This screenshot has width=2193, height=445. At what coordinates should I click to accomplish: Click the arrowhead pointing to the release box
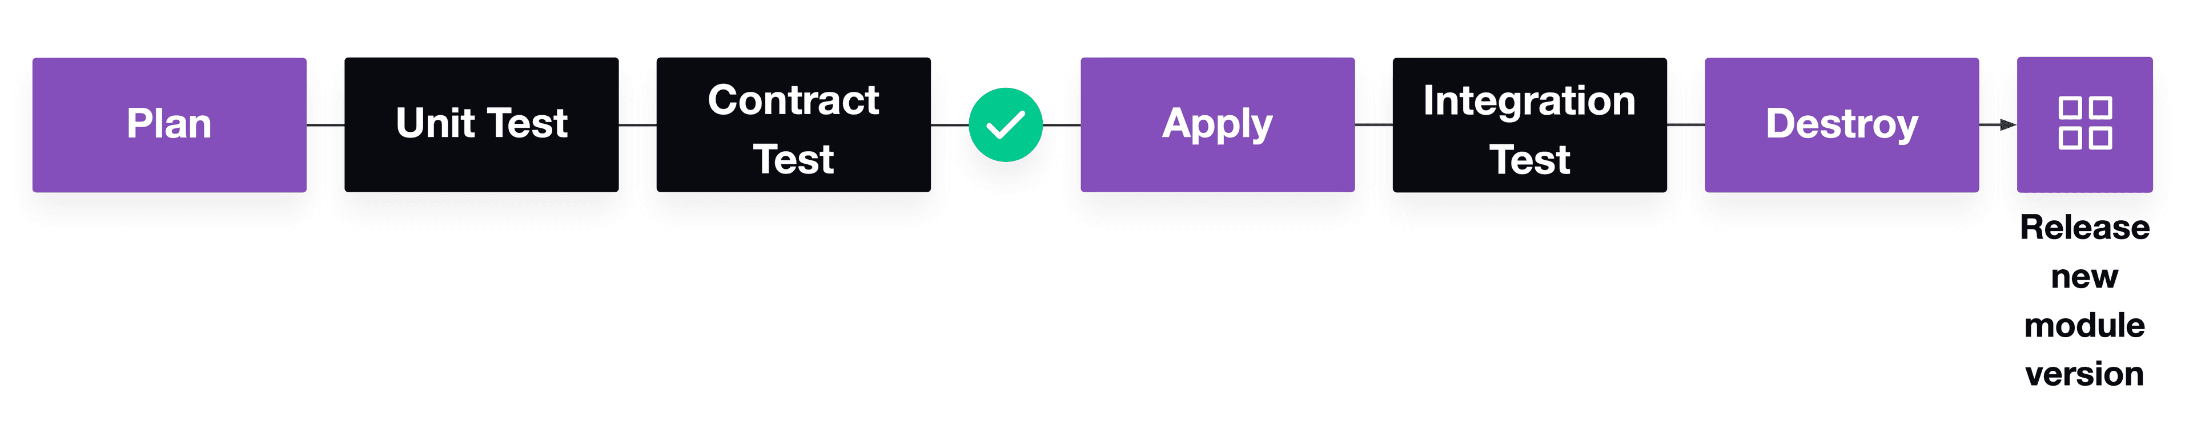[2009, 125]
